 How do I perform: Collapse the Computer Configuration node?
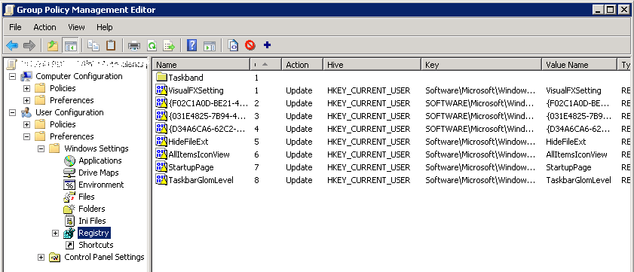(12, 76)
